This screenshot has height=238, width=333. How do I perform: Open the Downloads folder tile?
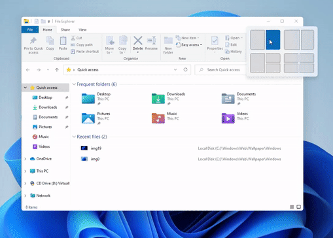point(168,99)
